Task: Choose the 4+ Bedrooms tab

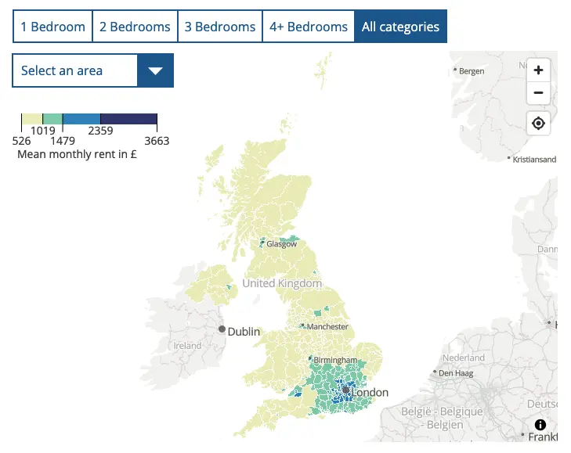Action: click(309, 27)
